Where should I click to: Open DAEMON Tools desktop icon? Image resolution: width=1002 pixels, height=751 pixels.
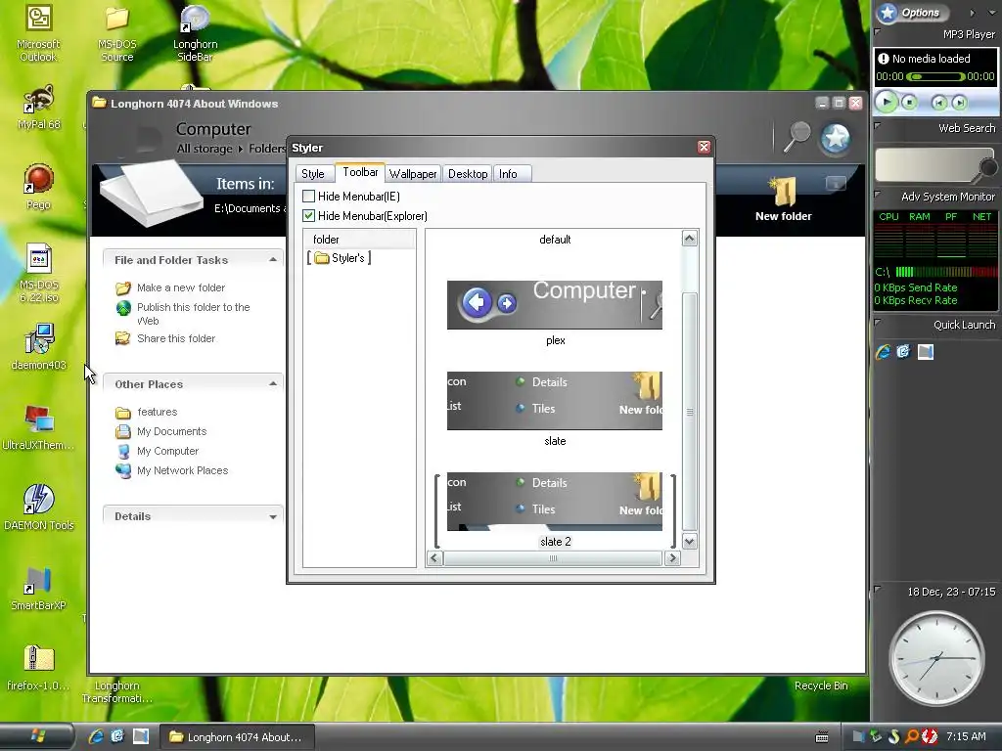point(39,508)
